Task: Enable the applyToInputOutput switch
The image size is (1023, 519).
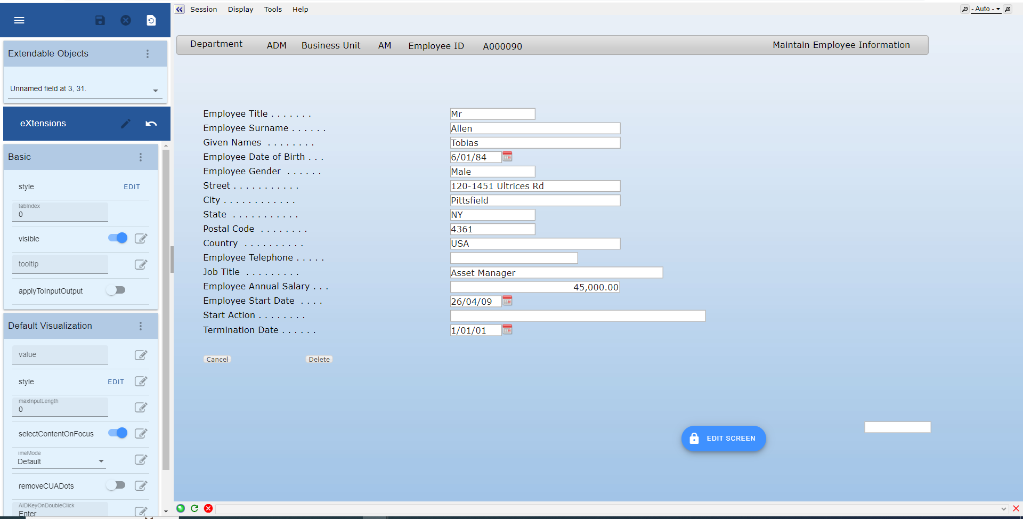Action: pos(116,290)
